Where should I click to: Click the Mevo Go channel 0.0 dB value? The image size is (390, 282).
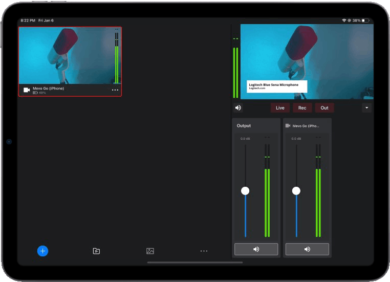coord(296,139)
